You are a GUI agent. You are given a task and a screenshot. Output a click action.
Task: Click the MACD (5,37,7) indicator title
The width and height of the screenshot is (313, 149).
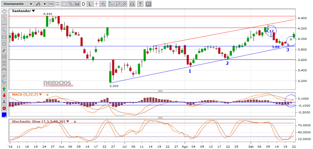(x=25, y=95)
